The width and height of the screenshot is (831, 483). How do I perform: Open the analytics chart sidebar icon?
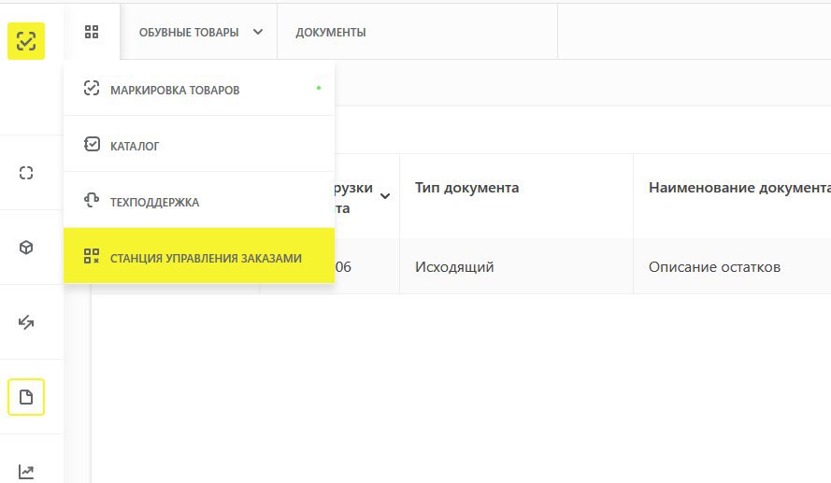[26, 472]
